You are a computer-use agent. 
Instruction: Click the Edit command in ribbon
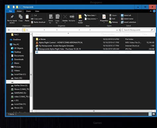tap(112, 19)
